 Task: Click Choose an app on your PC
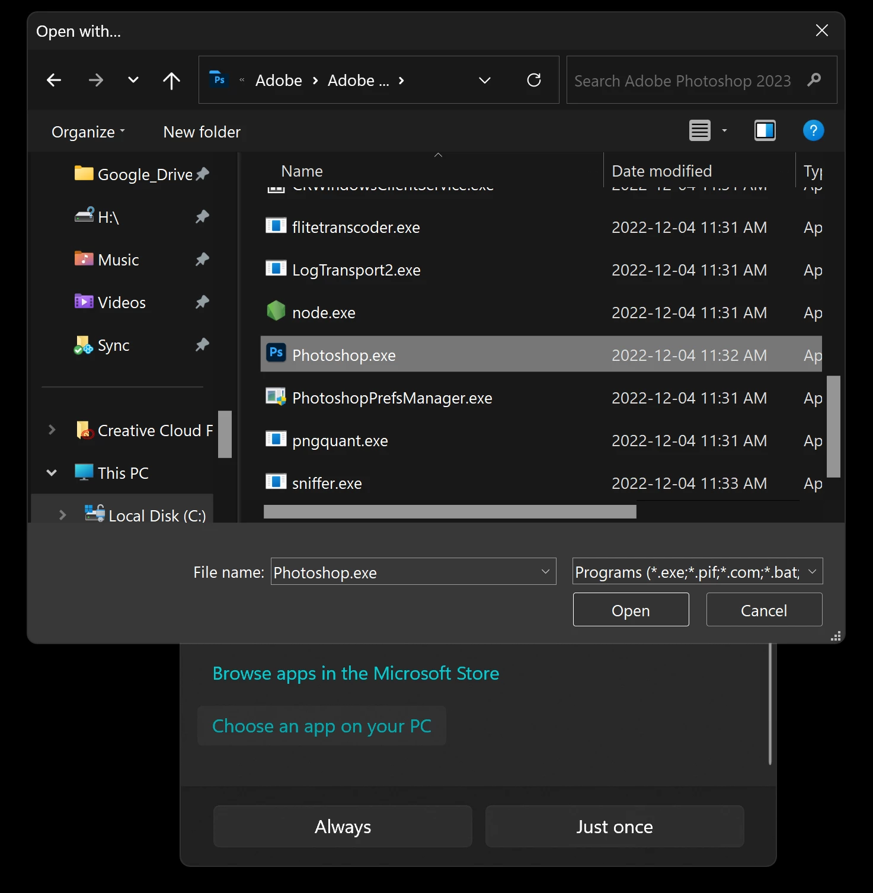[x=322, y=726]
